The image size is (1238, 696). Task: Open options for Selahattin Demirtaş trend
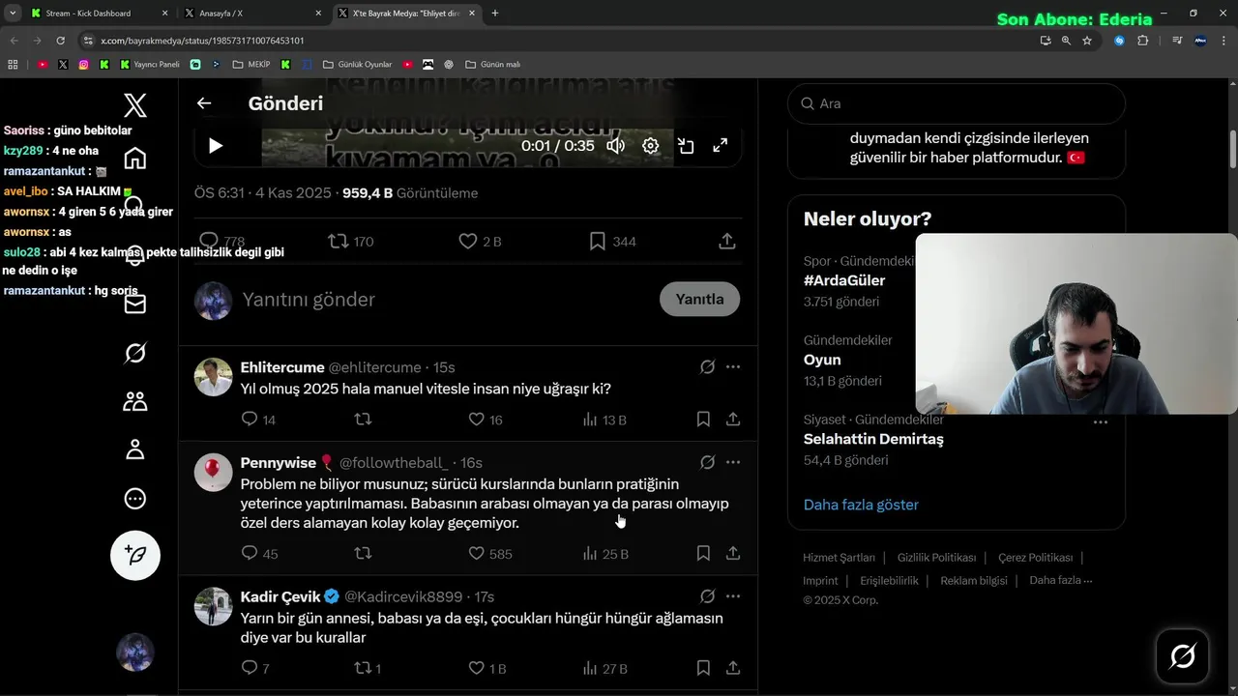click(x=1101, y=421)
